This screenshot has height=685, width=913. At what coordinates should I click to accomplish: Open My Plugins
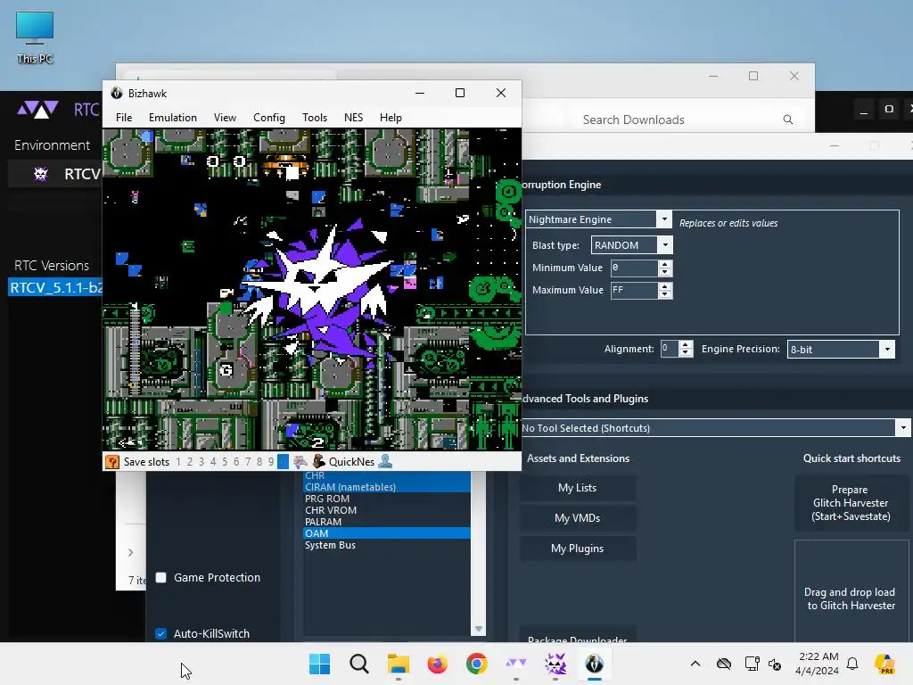click(x=577, y=549)
